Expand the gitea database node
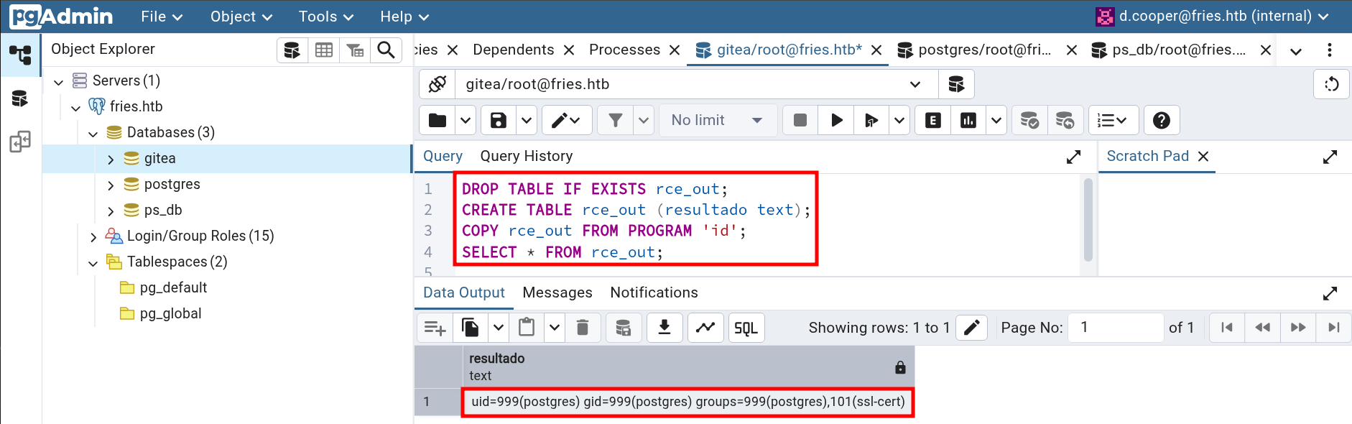 [x=111, y=159]
